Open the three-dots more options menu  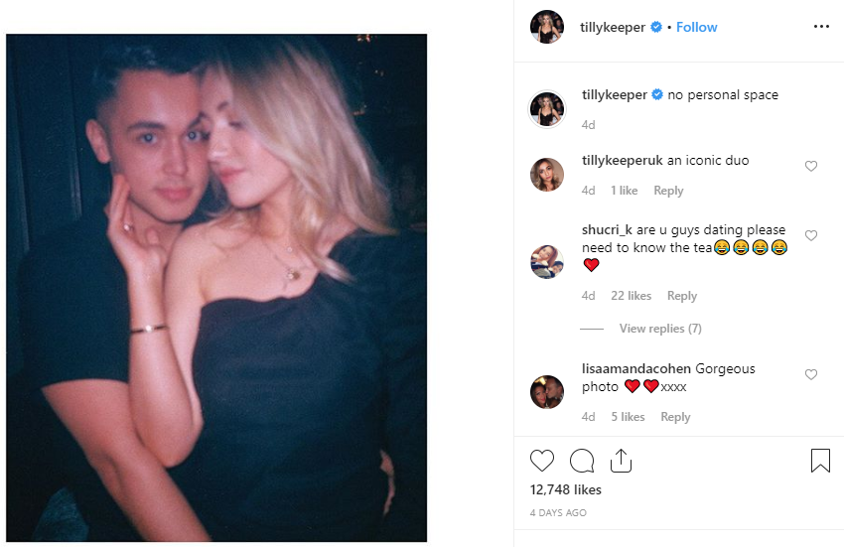tap(821, 27)
